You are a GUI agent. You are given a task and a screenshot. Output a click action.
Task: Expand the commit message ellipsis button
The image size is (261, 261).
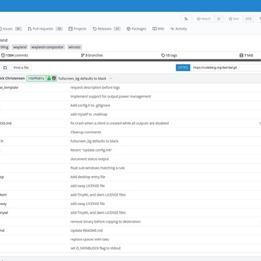tap(111, 78)
